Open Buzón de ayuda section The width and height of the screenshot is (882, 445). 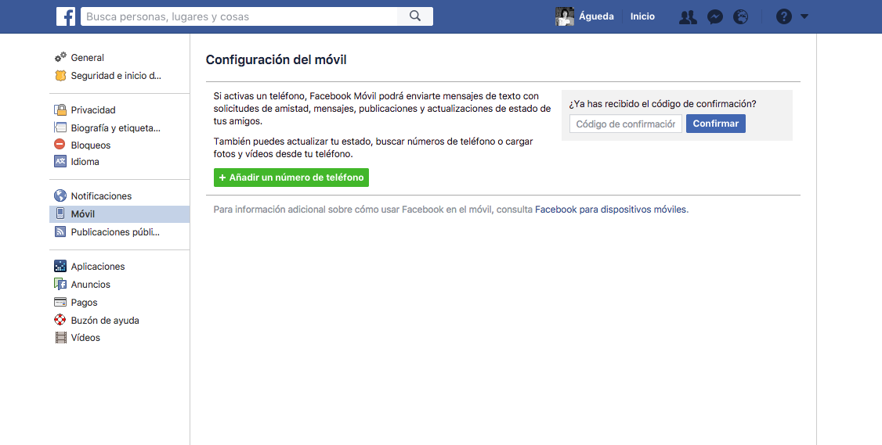tap(105, 321)
